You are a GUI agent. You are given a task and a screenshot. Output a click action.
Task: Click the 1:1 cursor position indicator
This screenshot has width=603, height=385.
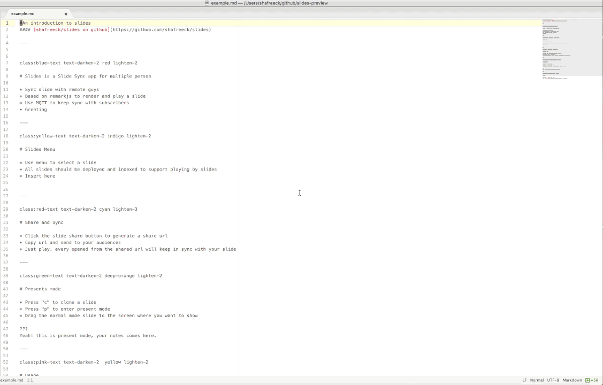click(29, 380)
